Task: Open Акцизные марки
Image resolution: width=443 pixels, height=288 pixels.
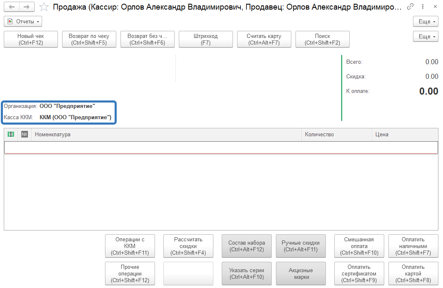Action: (300, 273)
